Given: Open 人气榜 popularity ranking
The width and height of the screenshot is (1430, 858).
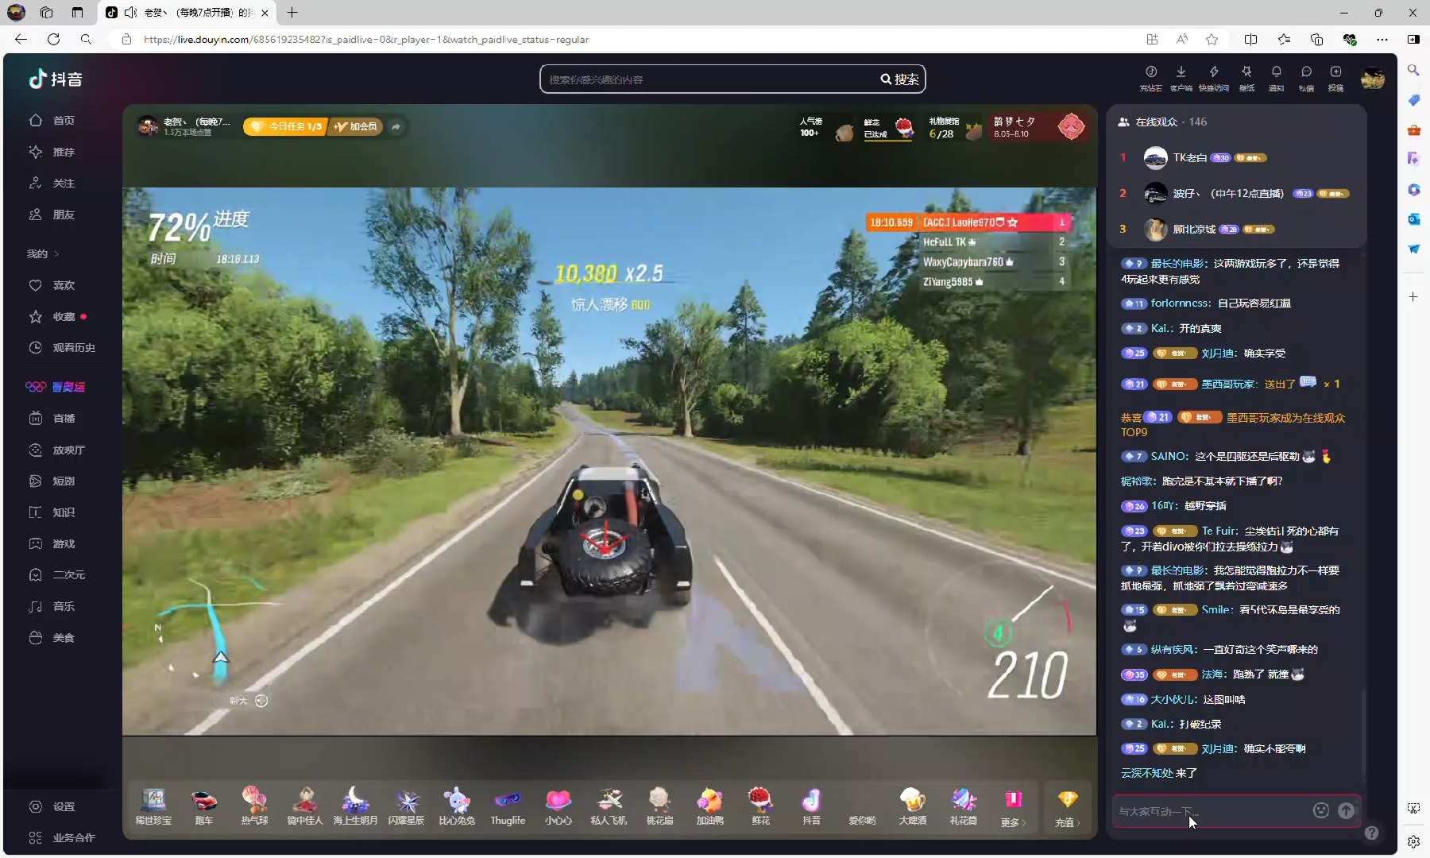Looking at the screenshot, I should [825, 127].
